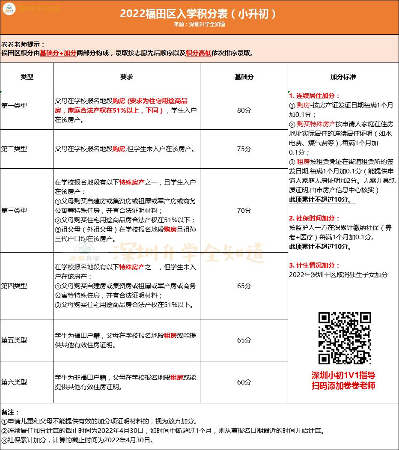Click 第五类型 requirement 学生为福田户籍
The image size is (399, 450).
pyautogui.click(x=125, y=340)
